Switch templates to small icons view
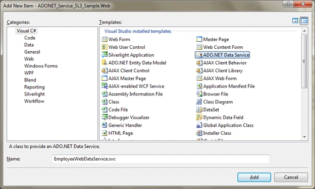Screen dimensions: 315x189 [304, 21]
